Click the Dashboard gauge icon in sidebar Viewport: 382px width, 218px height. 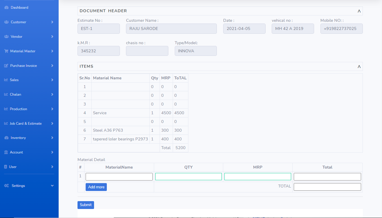tap(6, 8)
